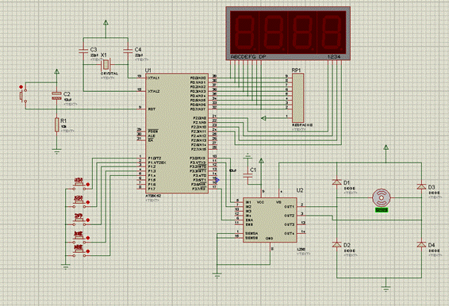449x306 pixels.
Task: Click capacitor C2 near reset circuit
Action: 56,96
